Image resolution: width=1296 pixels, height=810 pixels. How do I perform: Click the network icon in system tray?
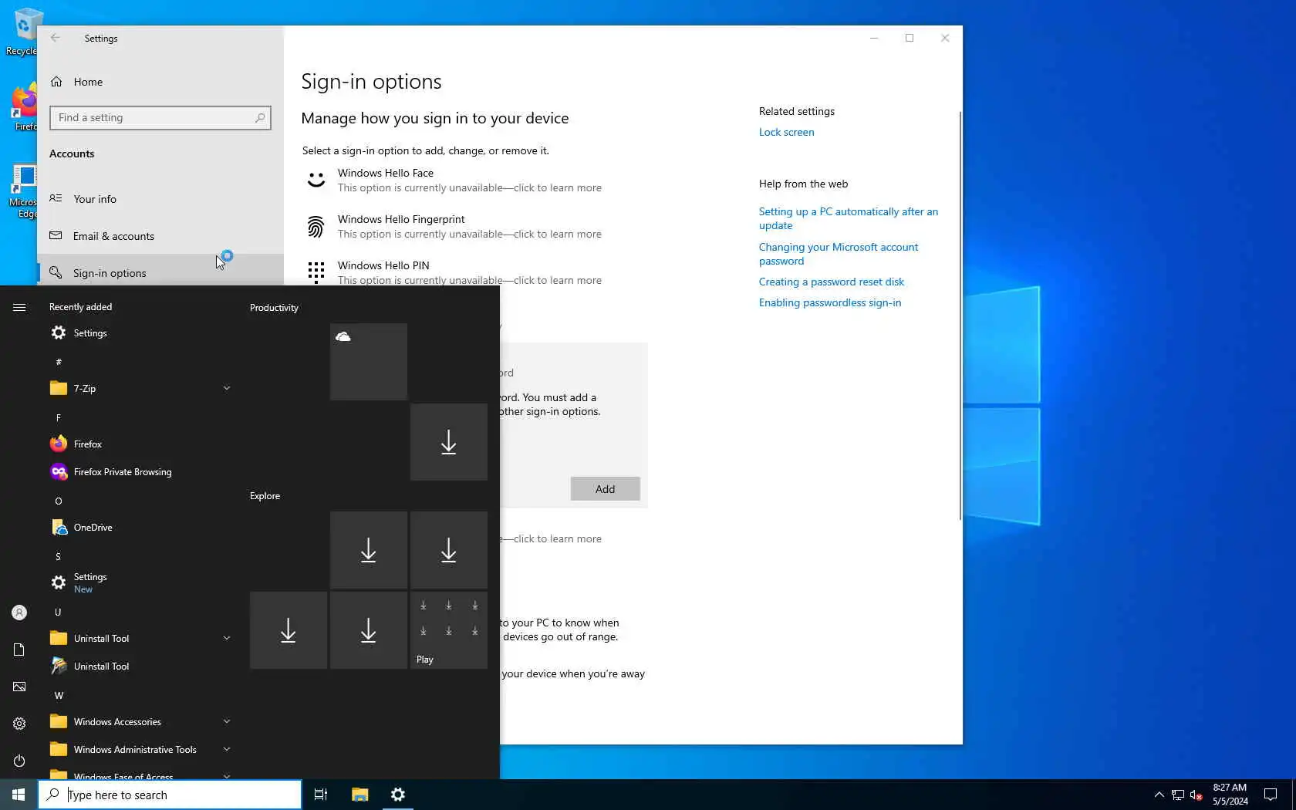(1178, 795)
